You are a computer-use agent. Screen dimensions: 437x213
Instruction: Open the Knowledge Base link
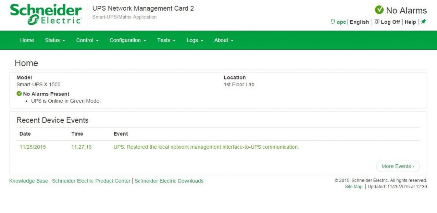pos(28,181)
